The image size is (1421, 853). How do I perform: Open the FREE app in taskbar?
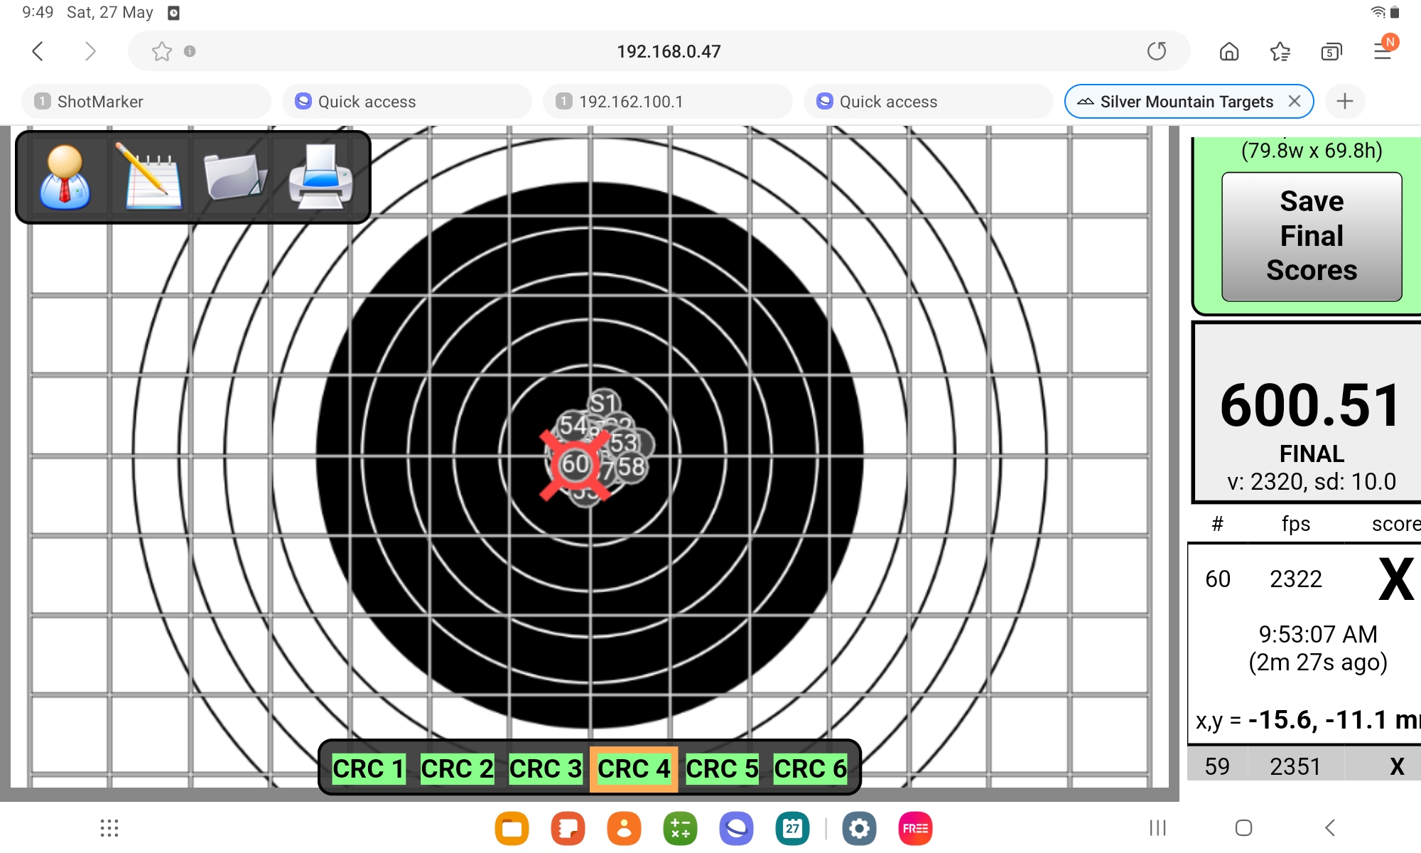click(915, 828)
